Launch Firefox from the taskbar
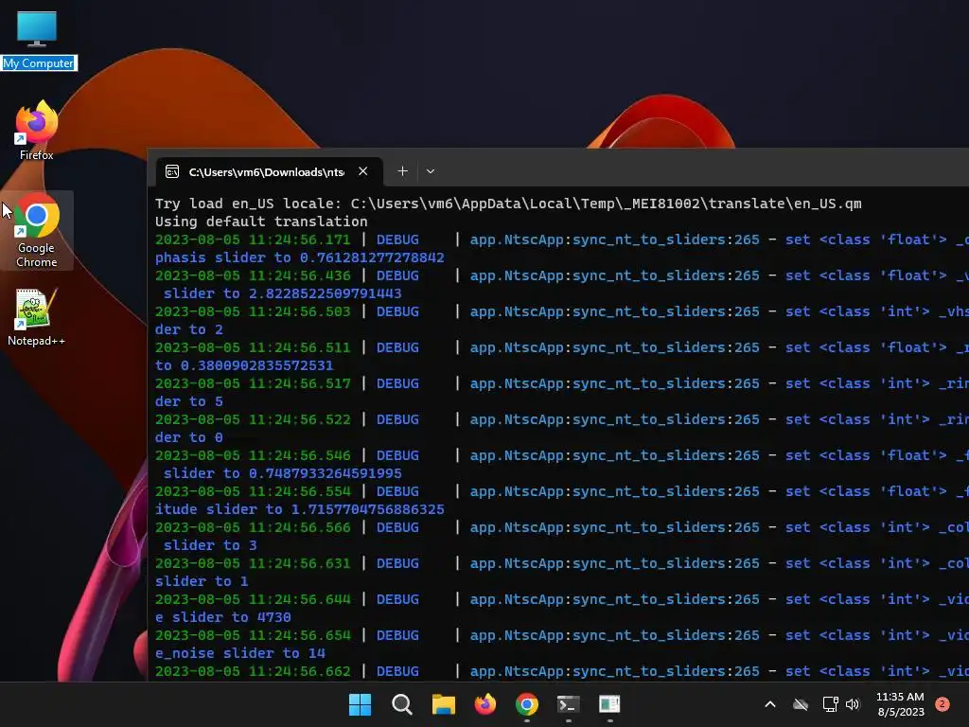The image size is (969, 727). pyautogui.click(x=485, y=704)
